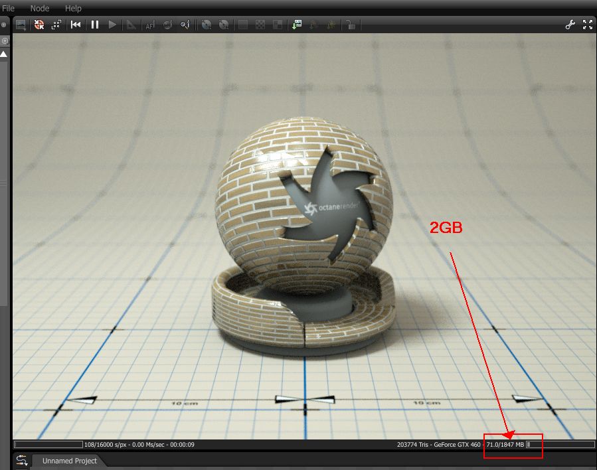
Task: Click the plus circle icon on left strip
Action: (x=5, y=40)
